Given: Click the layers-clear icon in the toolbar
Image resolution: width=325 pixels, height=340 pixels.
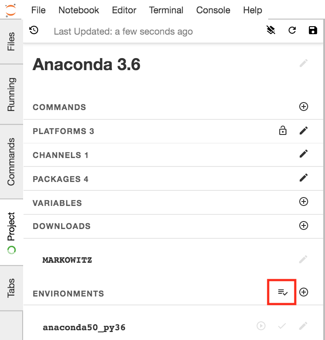Looking at the screenshot, I should point(271,30).
